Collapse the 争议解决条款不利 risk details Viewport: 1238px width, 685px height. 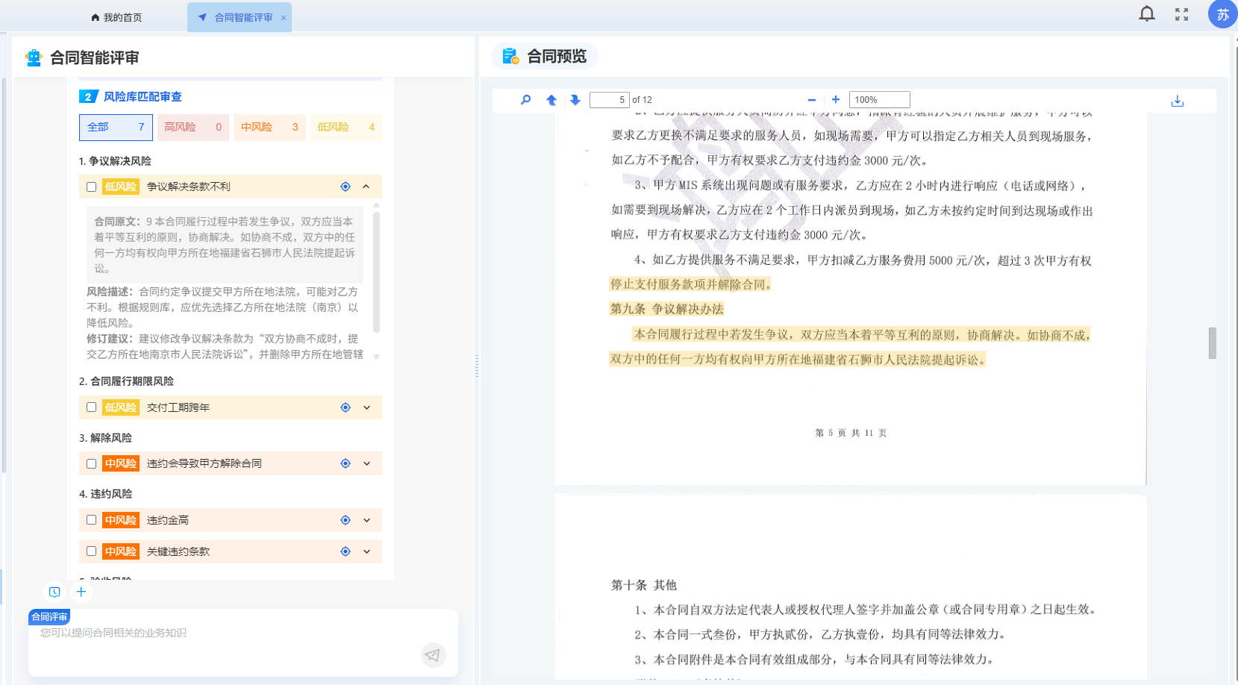(x=366, y=187)
